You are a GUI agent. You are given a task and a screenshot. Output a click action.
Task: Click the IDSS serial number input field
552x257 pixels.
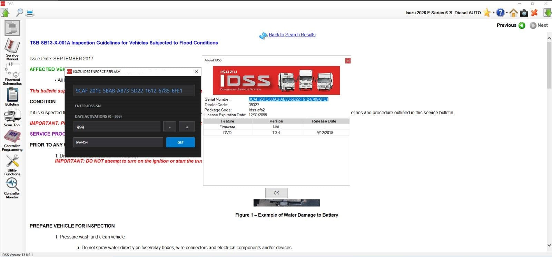click(134, 91)
